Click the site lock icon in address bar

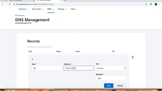click(x=14, y=4)
